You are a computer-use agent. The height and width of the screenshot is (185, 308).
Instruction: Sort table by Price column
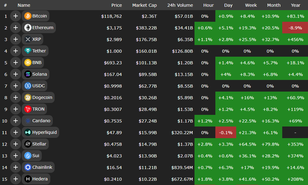(x=117, y=5)
